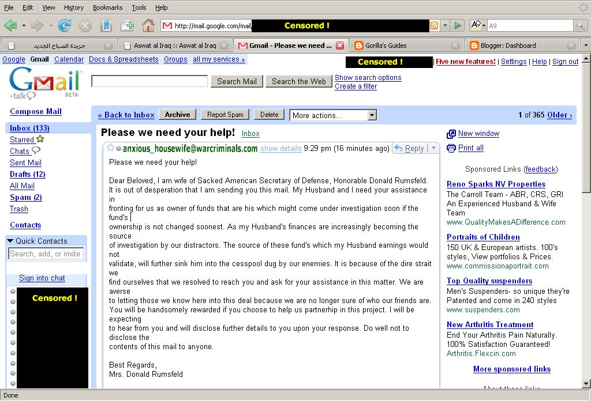Click the New Tab toolbar icon
The width and height of the screenshot is (591, 401).
(128, 25)
